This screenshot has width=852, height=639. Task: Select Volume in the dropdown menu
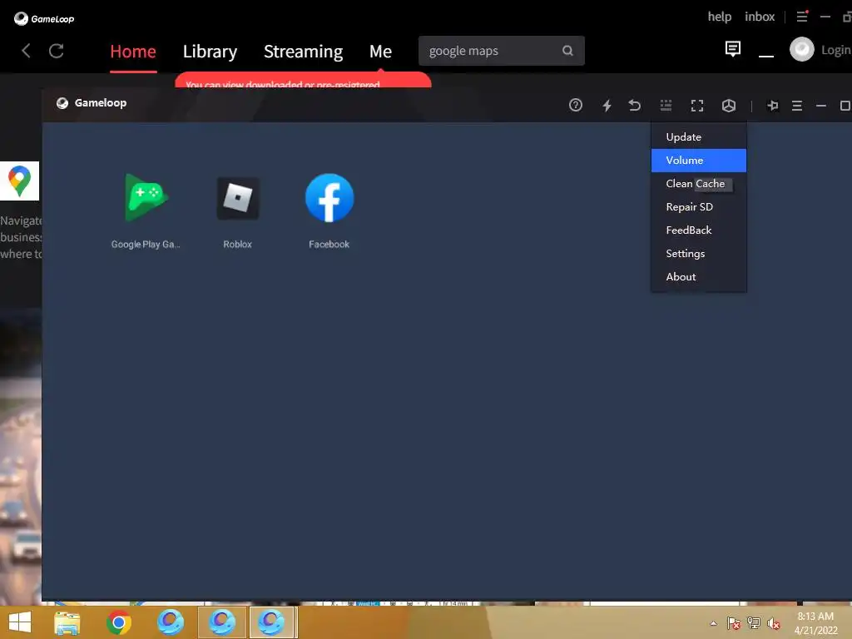(698, 161)
